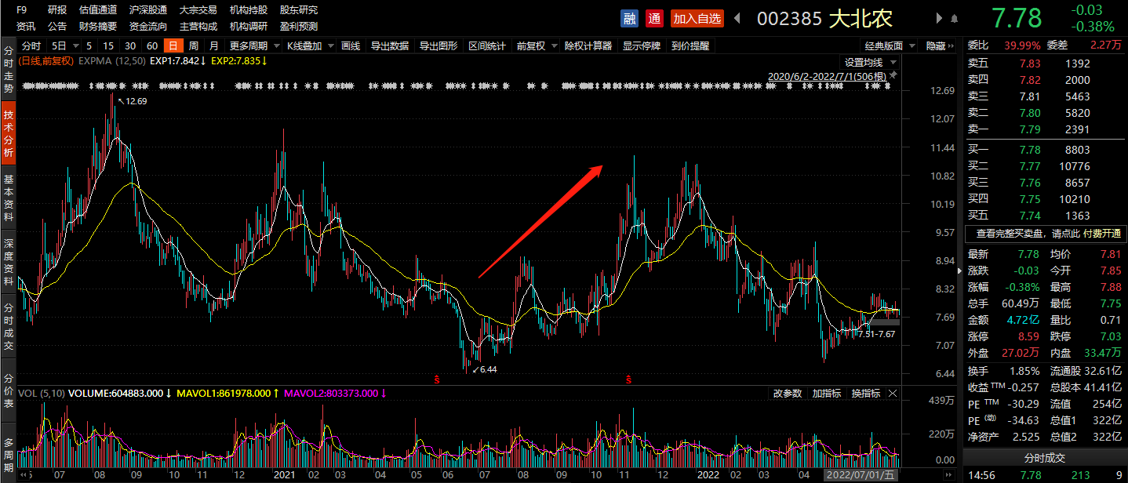
Task: Open 公告 announcements
Action: pyautogui.click(x=56, y=26)
